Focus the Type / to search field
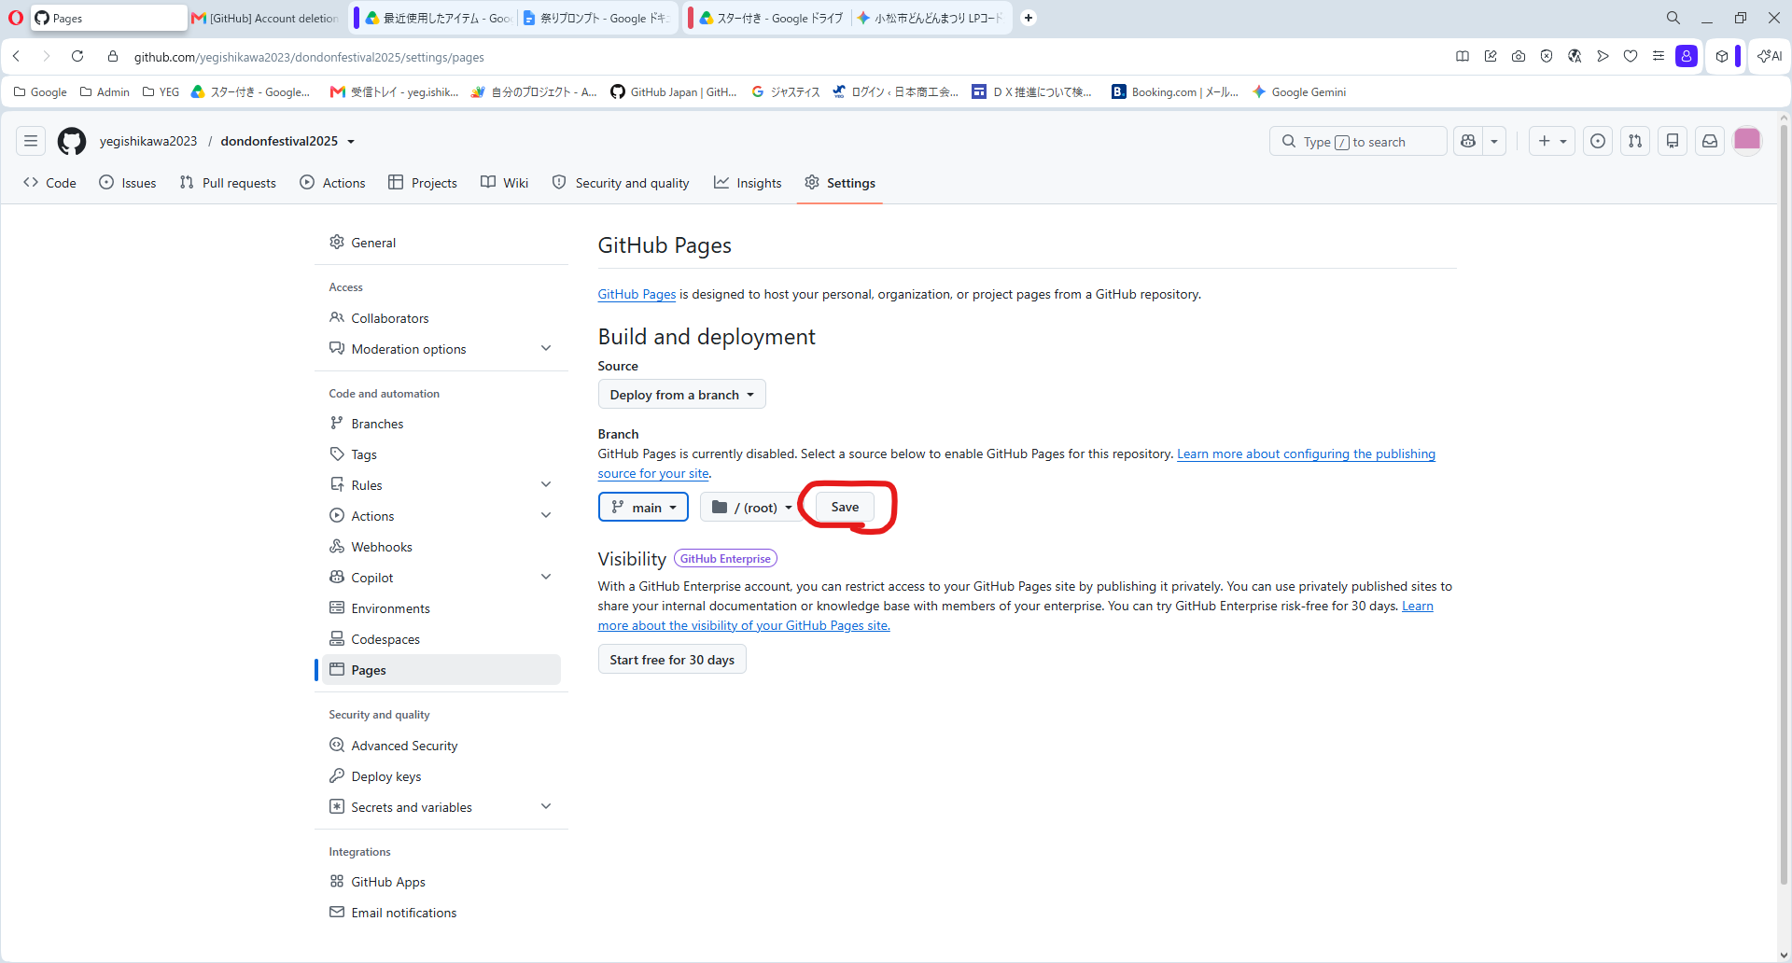This screenshot has height=963, width=1792. pyautogui.click(x=1358, y=141)
